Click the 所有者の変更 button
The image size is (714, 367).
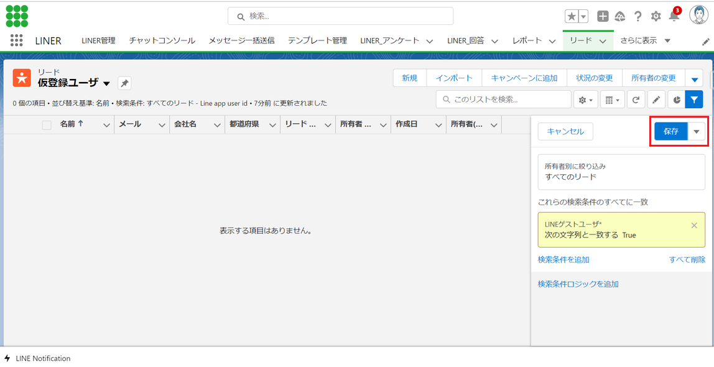[654, 78]
